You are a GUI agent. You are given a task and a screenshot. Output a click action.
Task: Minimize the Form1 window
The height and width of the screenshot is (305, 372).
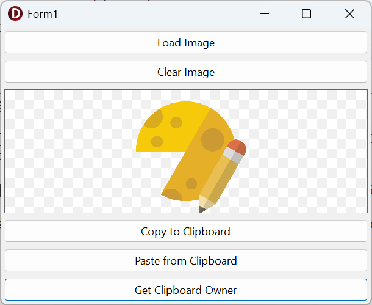(x=264, y=14)
